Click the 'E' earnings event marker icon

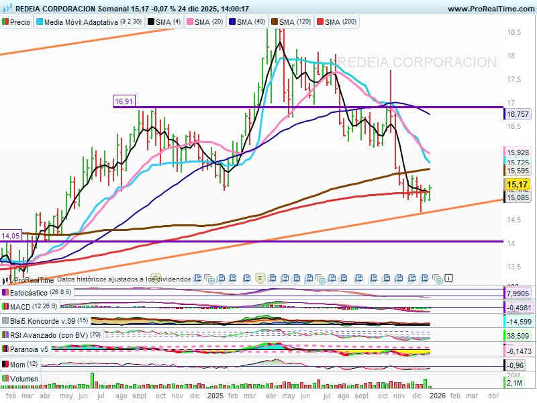point(262,277)
